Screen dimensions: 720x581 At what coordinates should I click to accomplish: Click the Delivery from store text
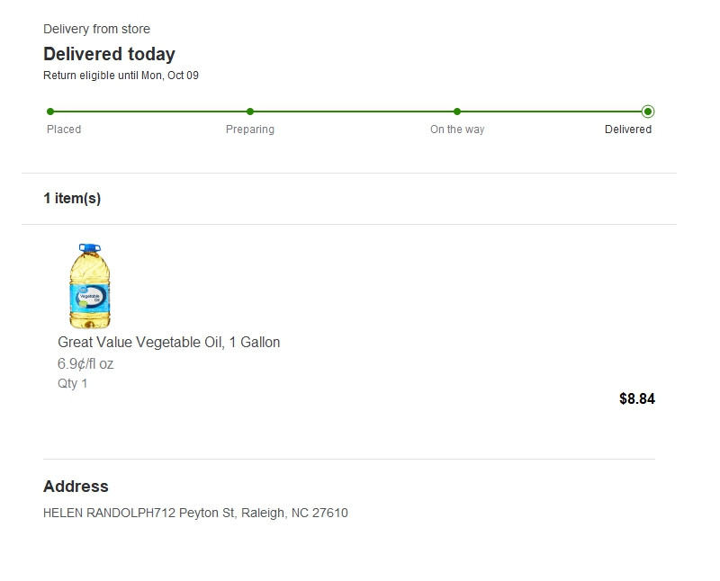[96, 29]
